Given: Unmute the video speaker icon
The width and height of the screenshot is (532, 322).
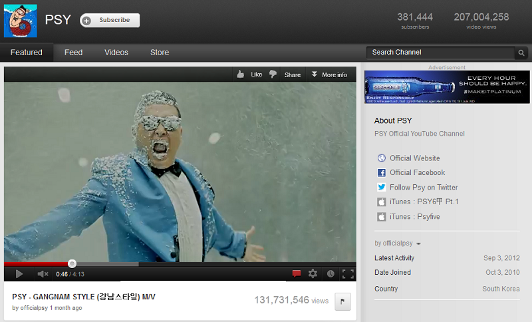Looking at the screenshot, I should coord(43,274).
